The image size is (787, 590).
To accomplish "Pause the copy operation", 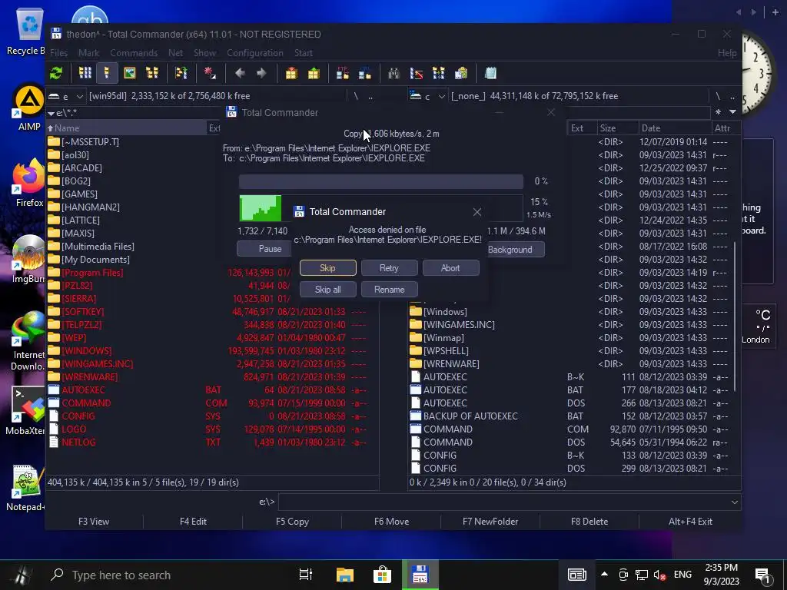I will [265, 249].
